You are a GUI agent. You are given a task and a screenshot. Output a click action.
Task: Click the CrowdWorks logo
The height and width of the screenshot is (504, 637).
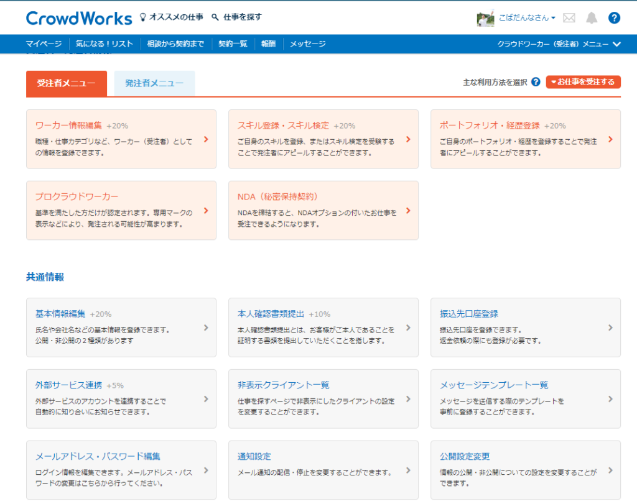pos(79,18)
